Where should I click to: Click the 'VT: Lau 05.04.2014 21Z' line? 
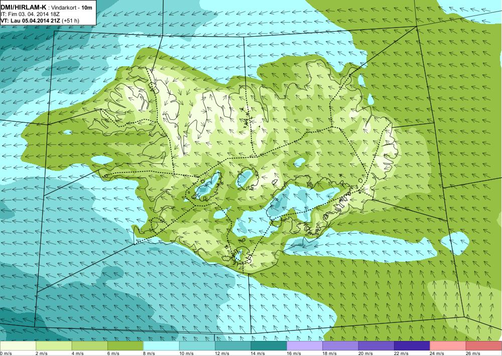[x=31, y=21]
